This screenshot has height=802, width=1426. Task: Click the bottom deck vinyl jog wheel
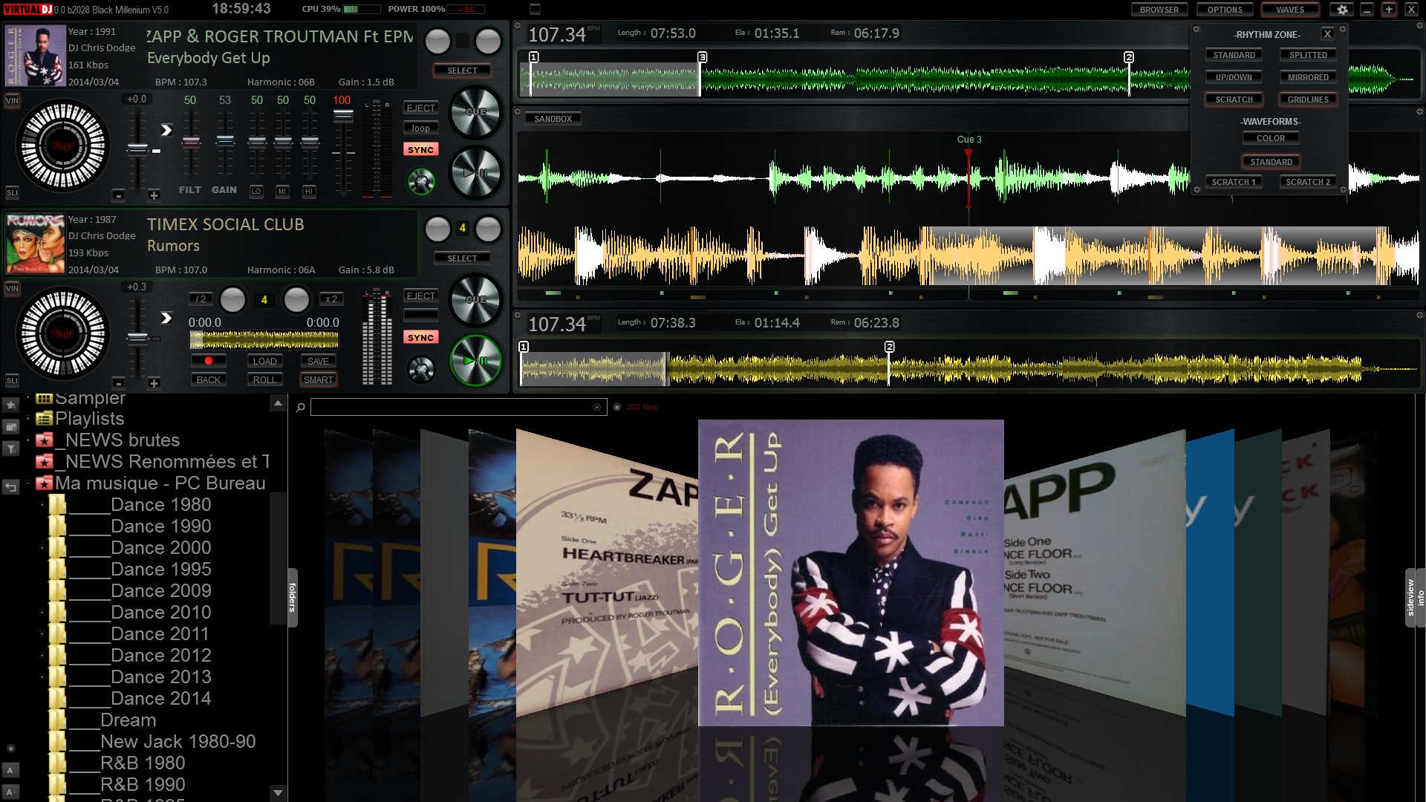pos(62,333)
